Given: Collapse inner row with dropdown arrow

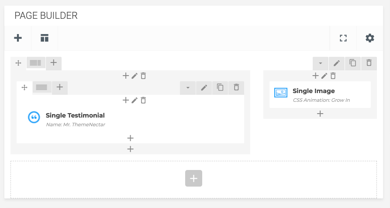Looking at the screenshot, I should click(x=188, y=87).
